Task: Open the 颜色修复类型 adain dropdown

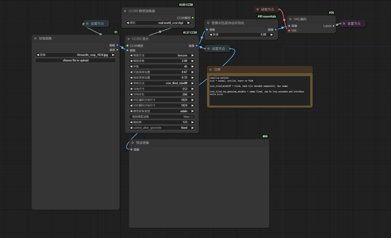Action: 162,111
